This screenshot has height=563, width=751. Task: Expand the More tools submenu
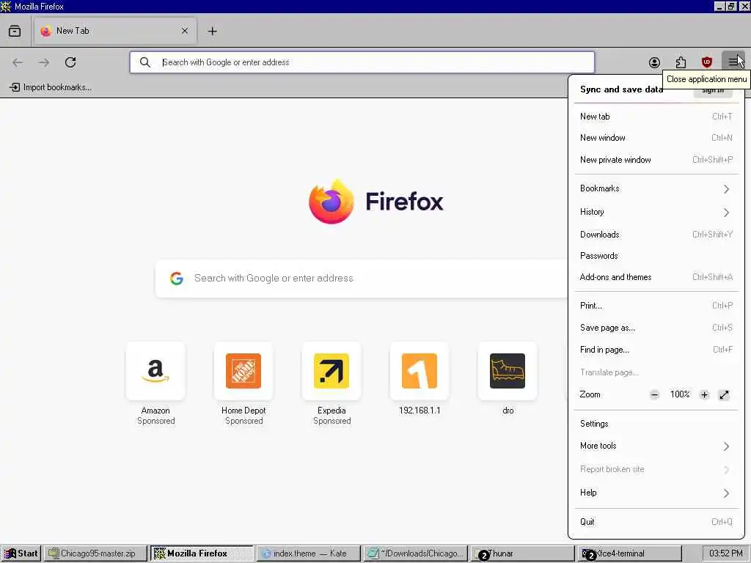coord(656,446)
